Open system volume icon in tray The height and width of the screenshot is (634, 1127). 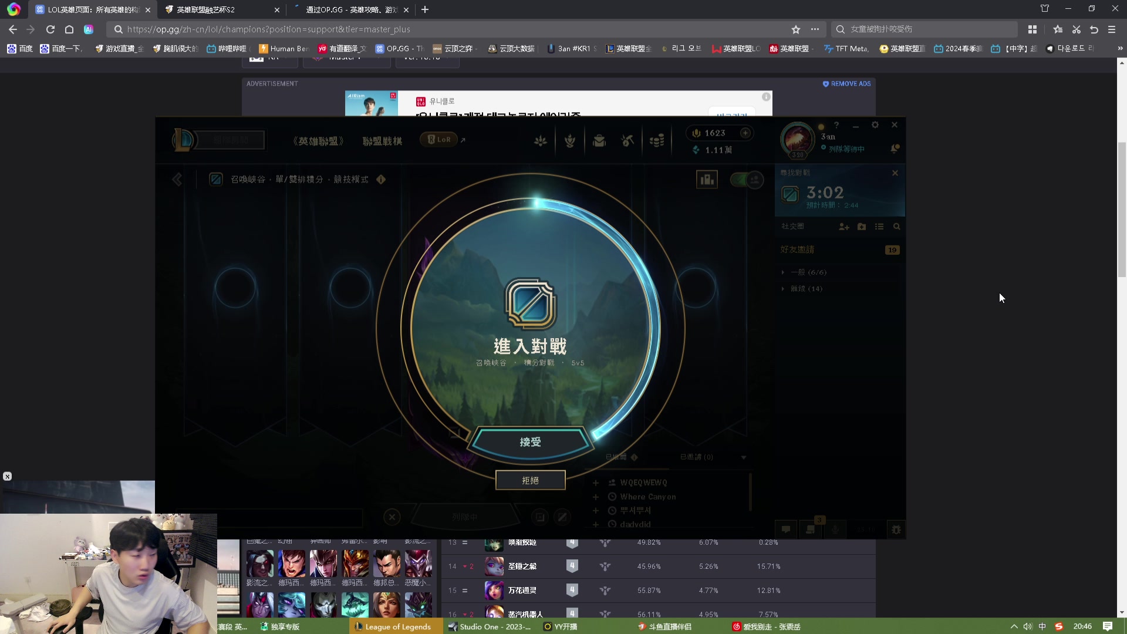coord(1028,627)
